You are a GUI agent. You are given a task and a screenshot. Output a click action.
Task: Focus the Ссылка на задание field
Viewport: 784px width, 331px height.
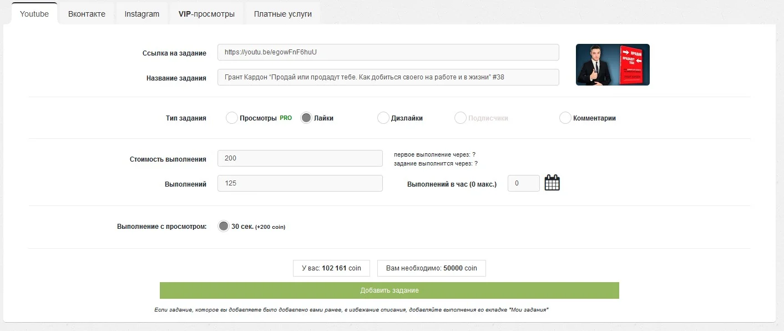(x=388, y=52)
